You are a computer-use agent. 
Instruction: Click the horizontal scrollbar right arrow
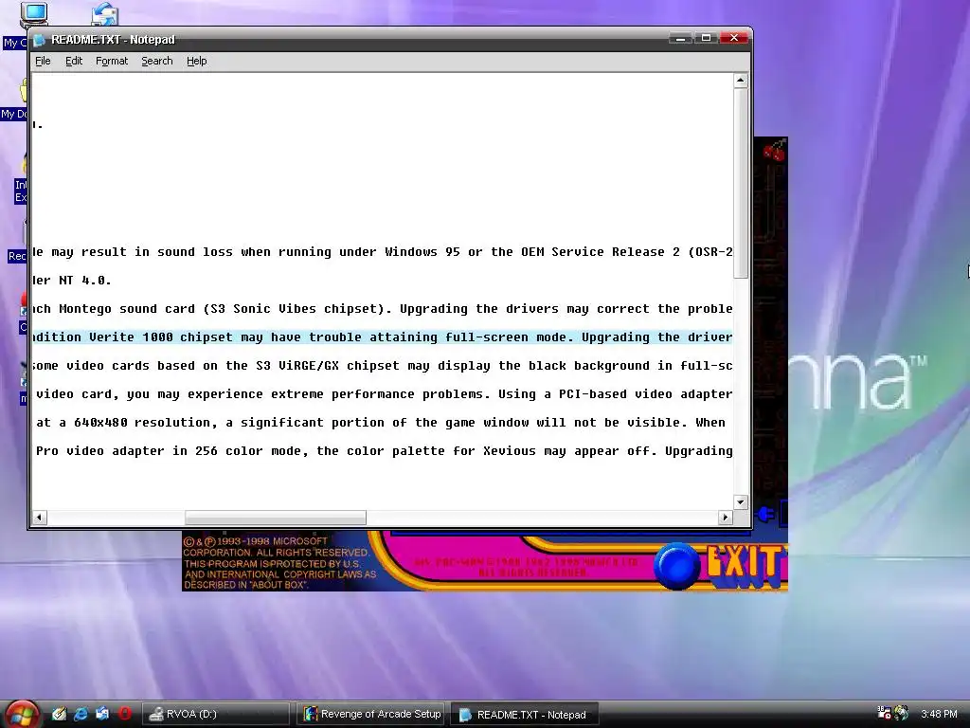tap(726, 517)
